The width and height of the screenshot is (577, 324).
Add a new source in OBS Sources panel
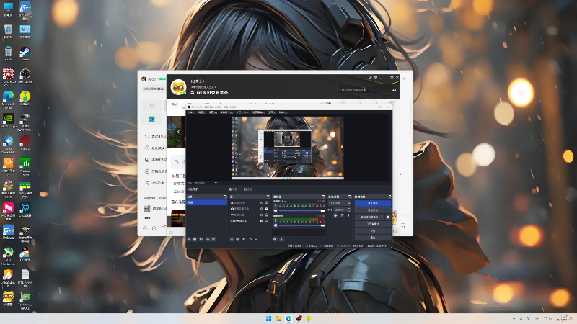coord(232,239)
